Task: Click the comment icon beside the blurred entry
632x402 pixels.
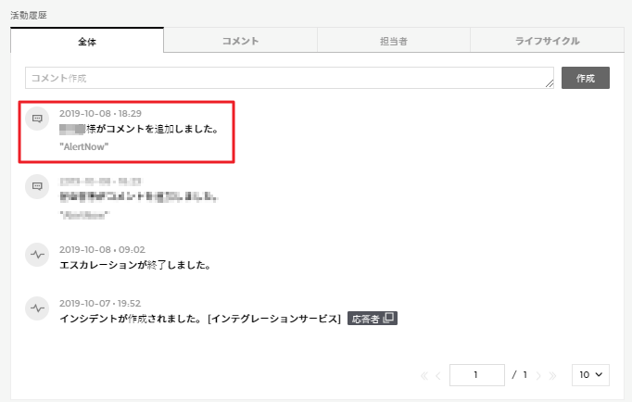Action: coord(37,186)
